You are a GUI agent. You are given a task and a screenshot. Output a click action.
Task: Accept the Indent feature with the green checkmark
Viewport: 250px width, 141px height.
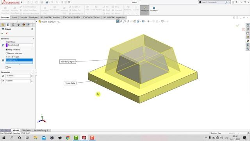click(2, 33)
